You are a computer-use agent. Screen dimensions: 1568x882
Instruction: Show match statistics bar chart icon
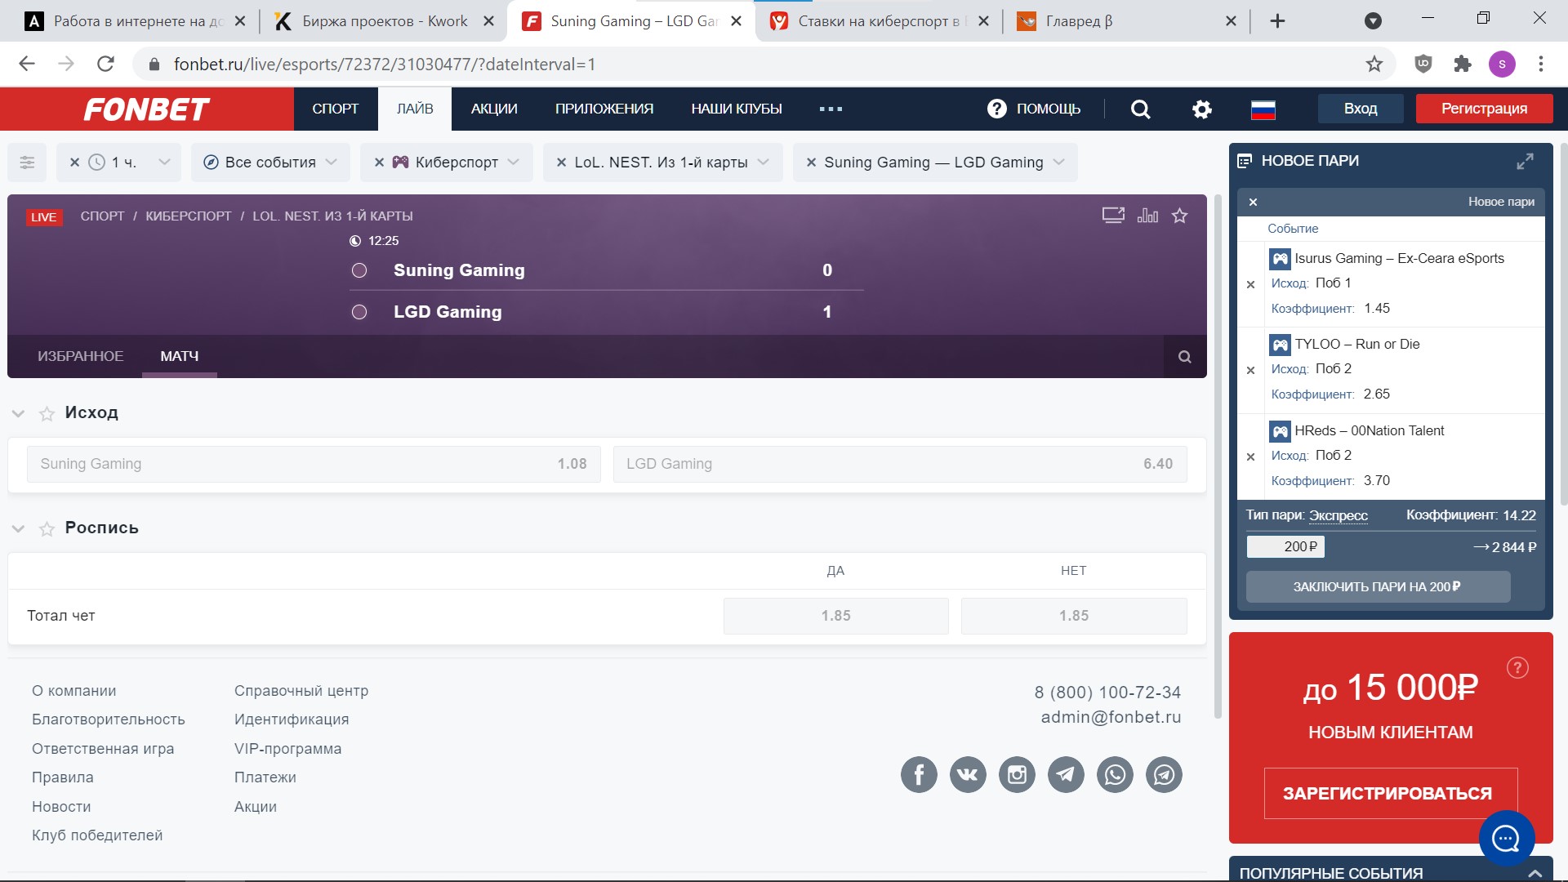coord(1147,216)
